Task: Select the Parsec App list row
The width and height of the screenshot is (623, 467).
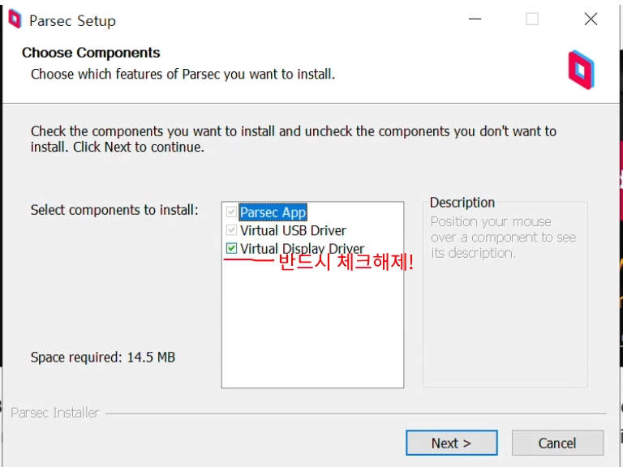Action: coord(273,212)
